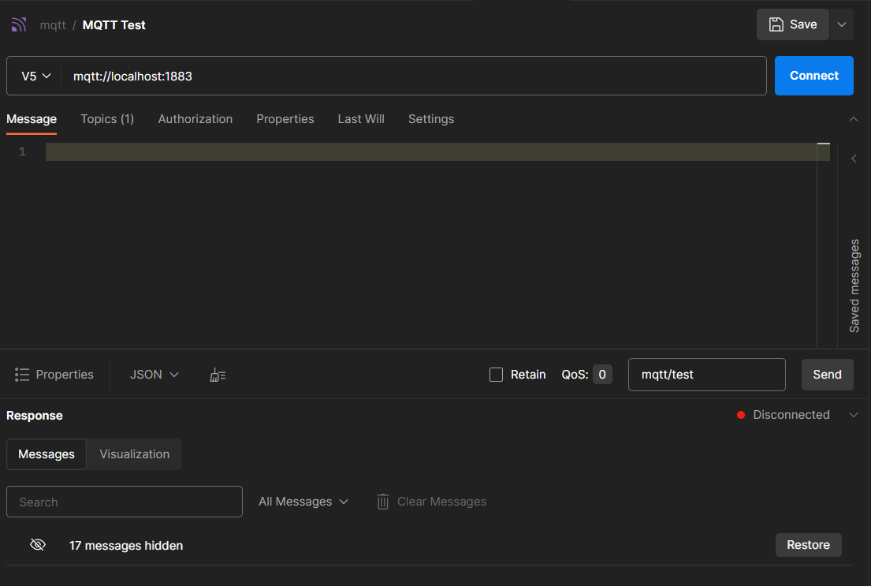Click the beautify message broom icon

(218, 375)
